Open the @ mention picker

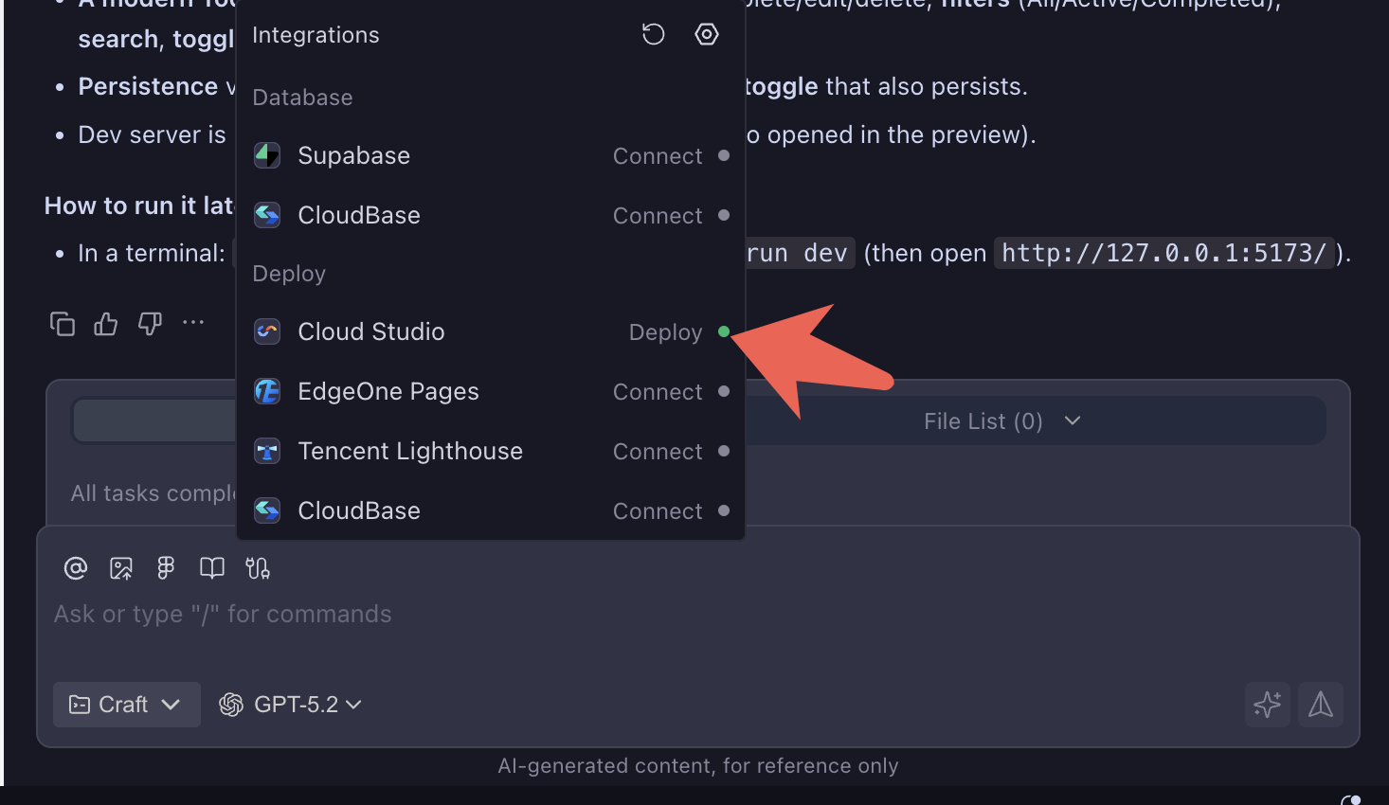click(75, 568)
